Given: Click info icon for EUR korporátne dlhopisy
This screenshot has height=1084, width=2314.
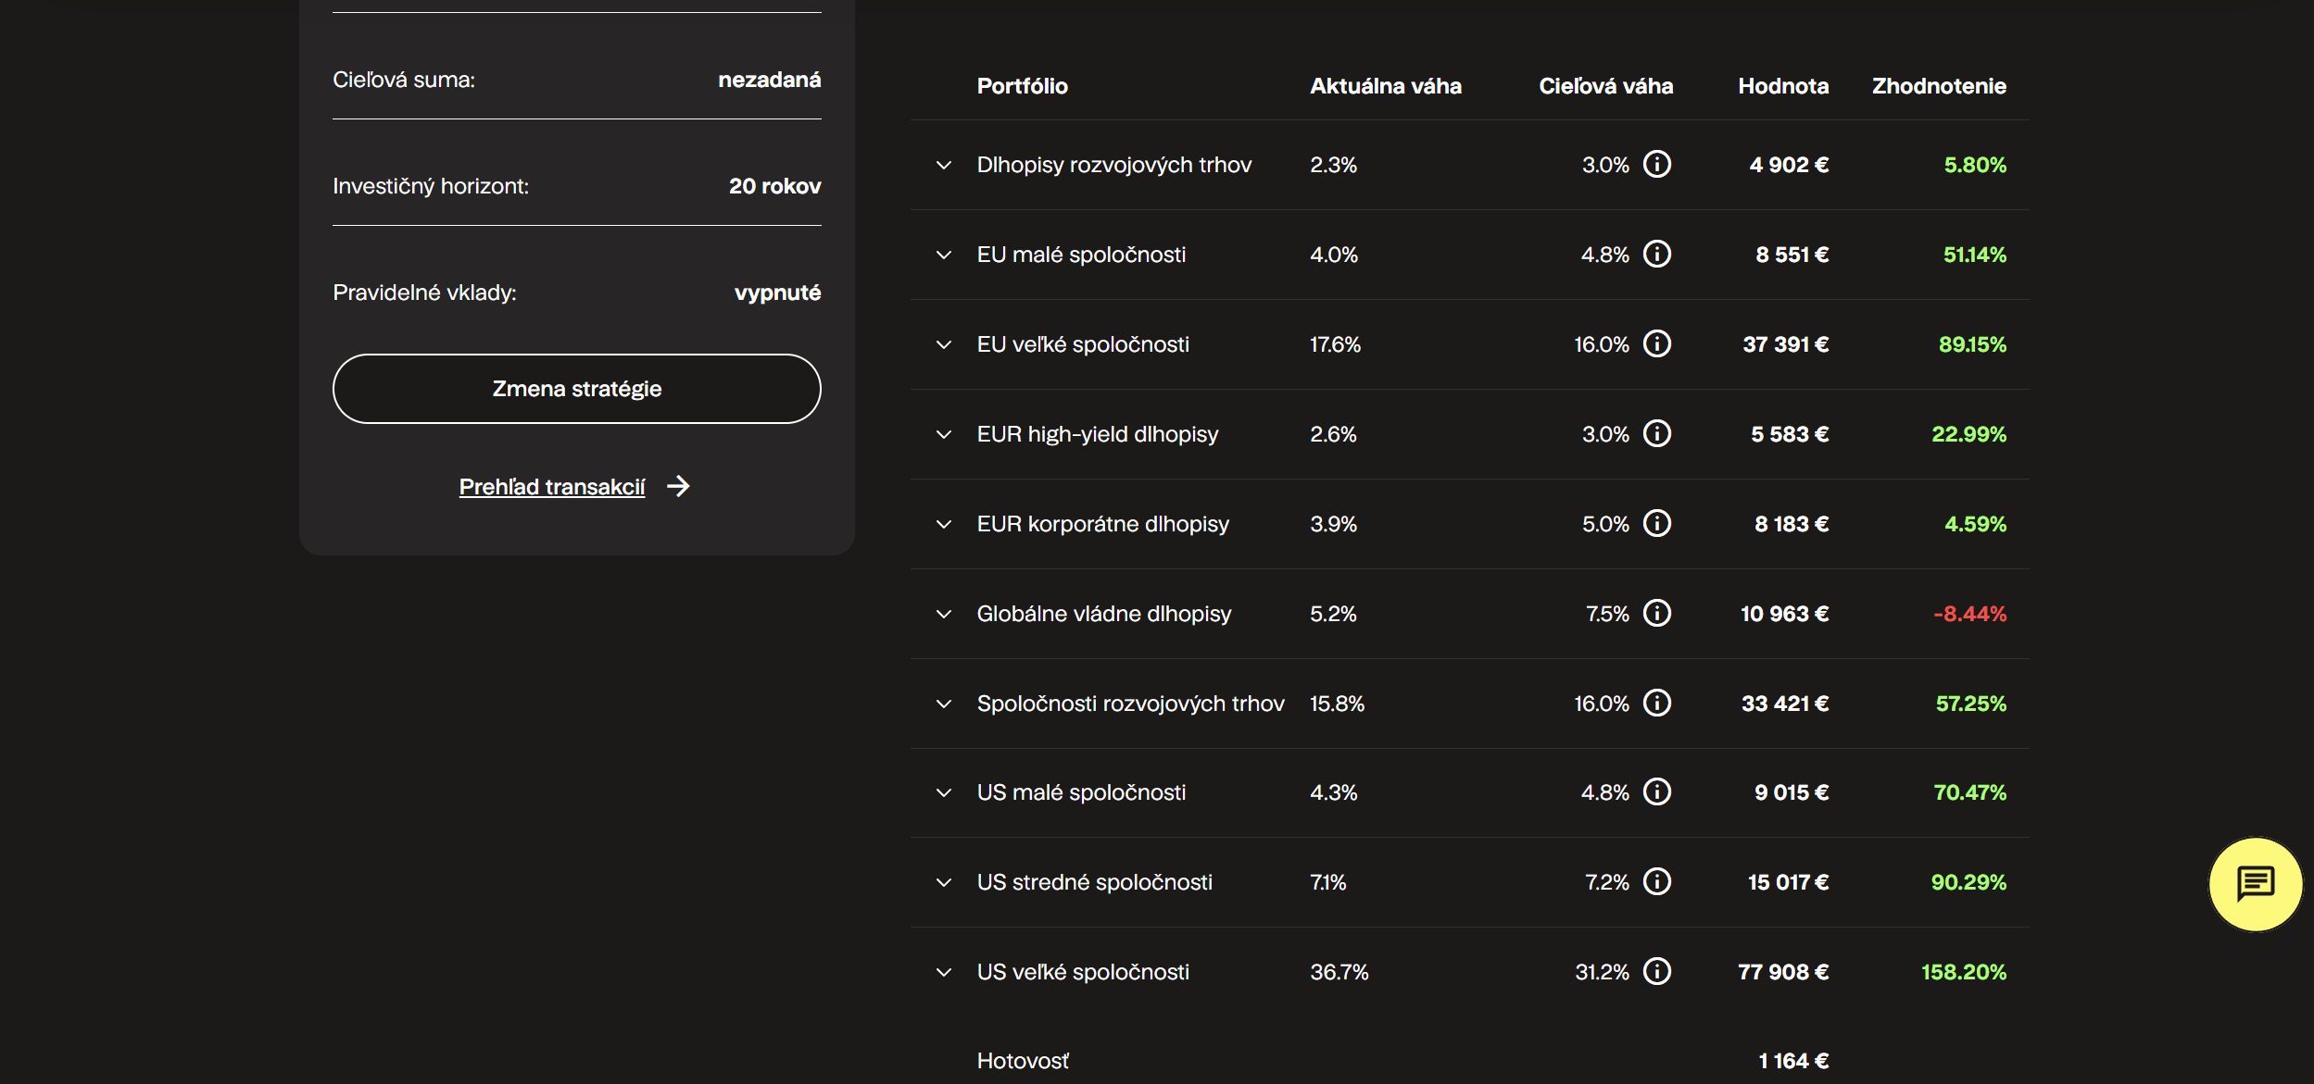Looking at the screenshot, I should pos(1656,524).
